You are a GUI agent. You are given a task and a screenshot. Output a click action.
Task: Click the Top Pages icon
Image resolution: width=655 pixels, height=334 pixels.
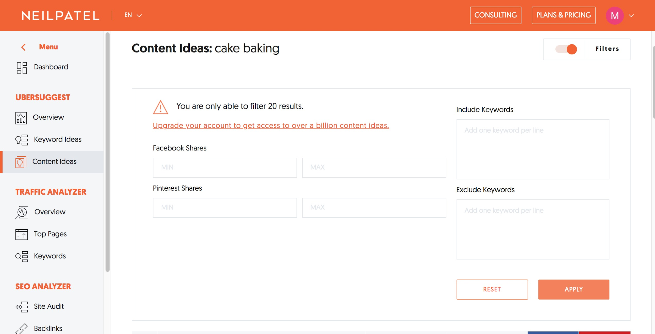tap(21, 234)
